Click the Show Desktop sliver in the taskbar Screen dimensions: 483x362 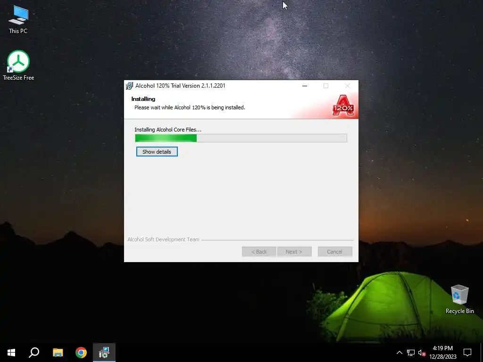pyautogui.click(x=482, y=353)
